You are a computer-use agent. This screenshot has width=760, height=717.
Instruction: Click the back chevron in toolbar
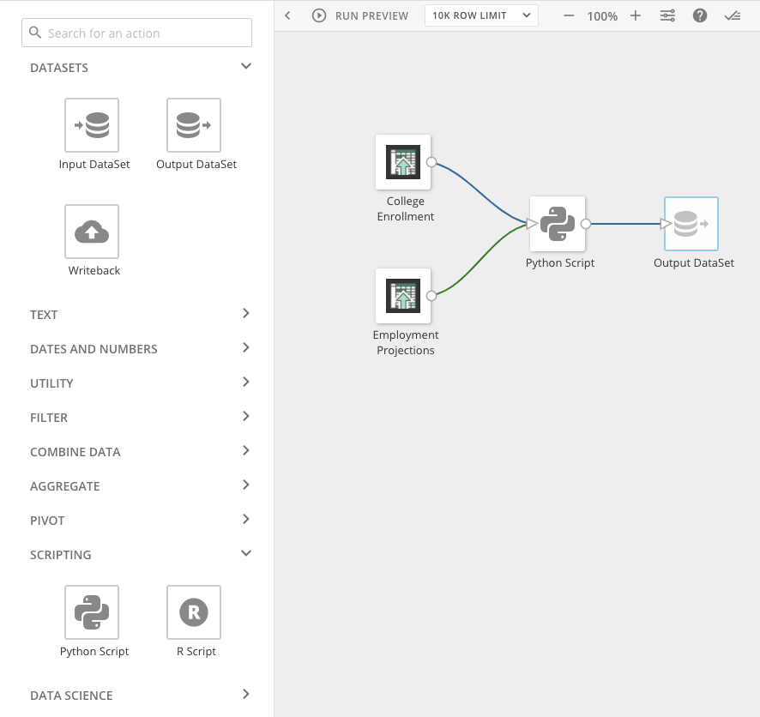click(x=287, y=15)
